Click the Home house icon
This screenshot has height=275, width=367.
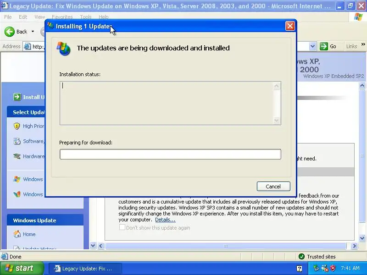click(x=17, y=234)
